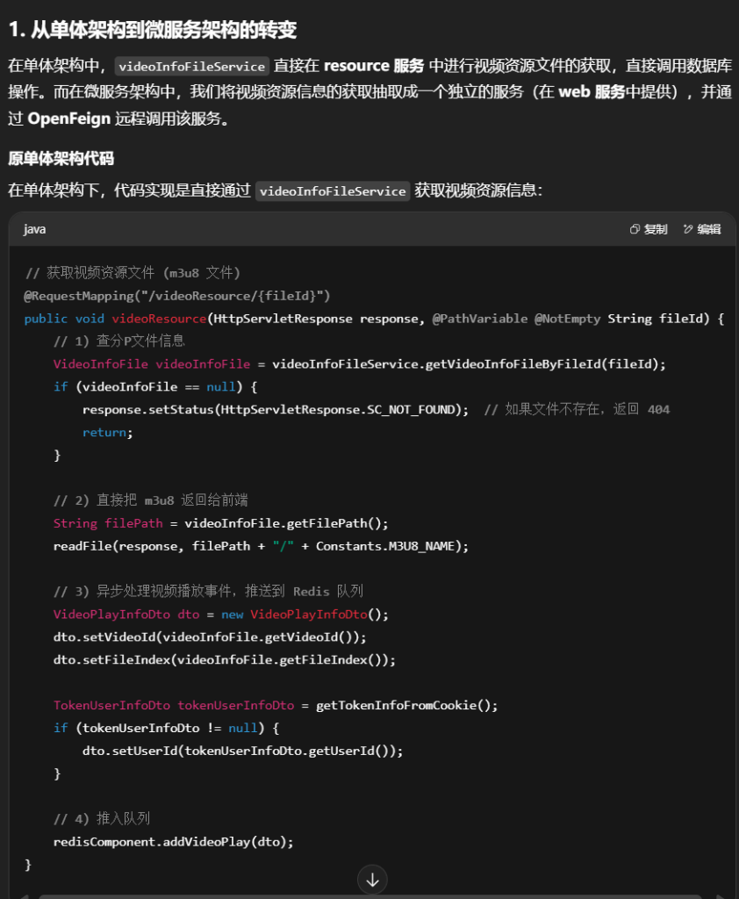Click the pencil edit icon beside 编辑

click(x=688, y=229)
